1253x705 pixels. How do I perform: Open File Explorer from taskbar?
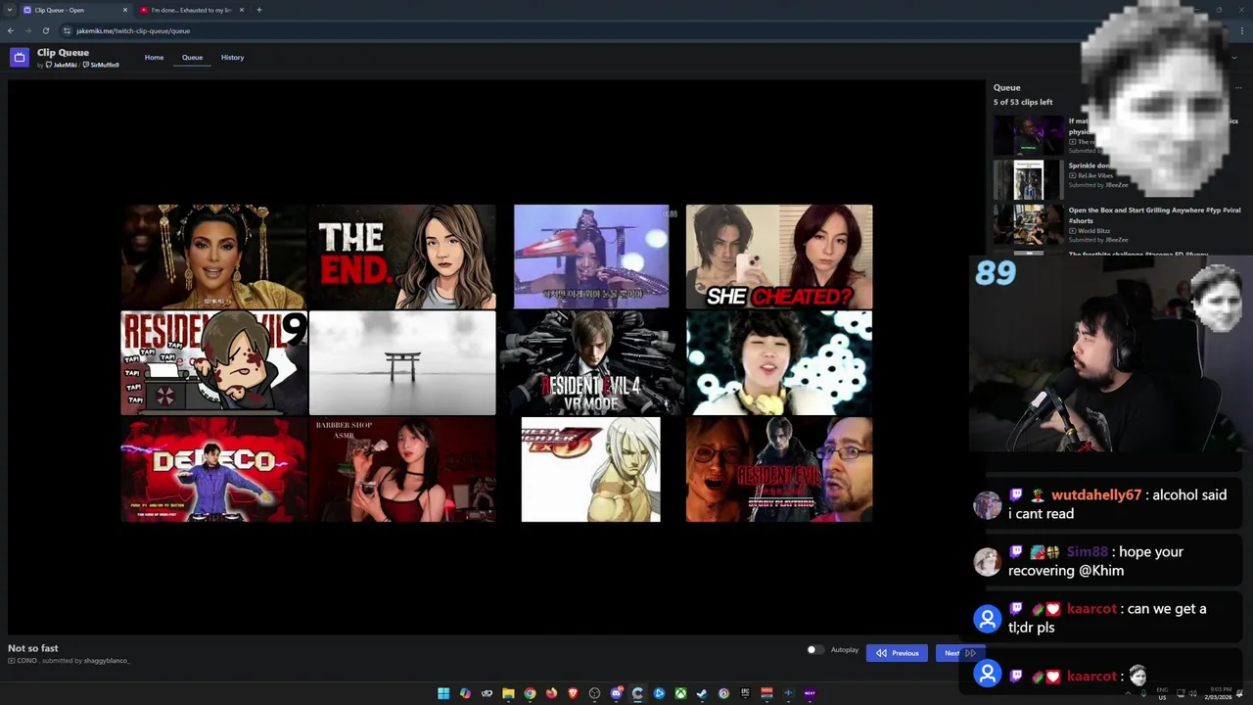click(508, 693)
